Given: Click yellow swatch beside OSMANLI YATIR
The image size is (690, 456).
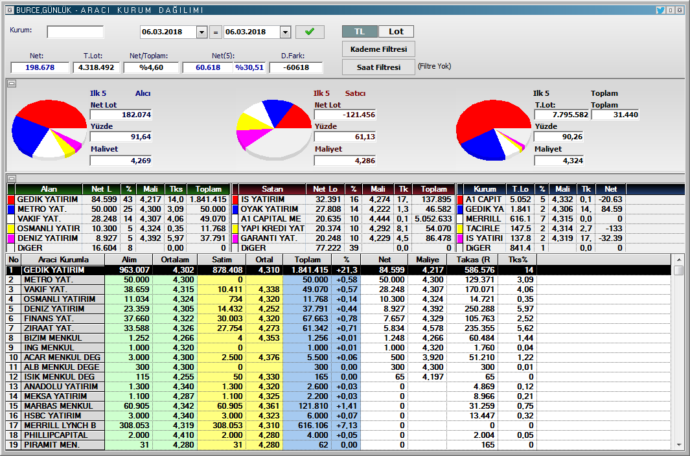Looking at the screenshot, I should 12,229.
